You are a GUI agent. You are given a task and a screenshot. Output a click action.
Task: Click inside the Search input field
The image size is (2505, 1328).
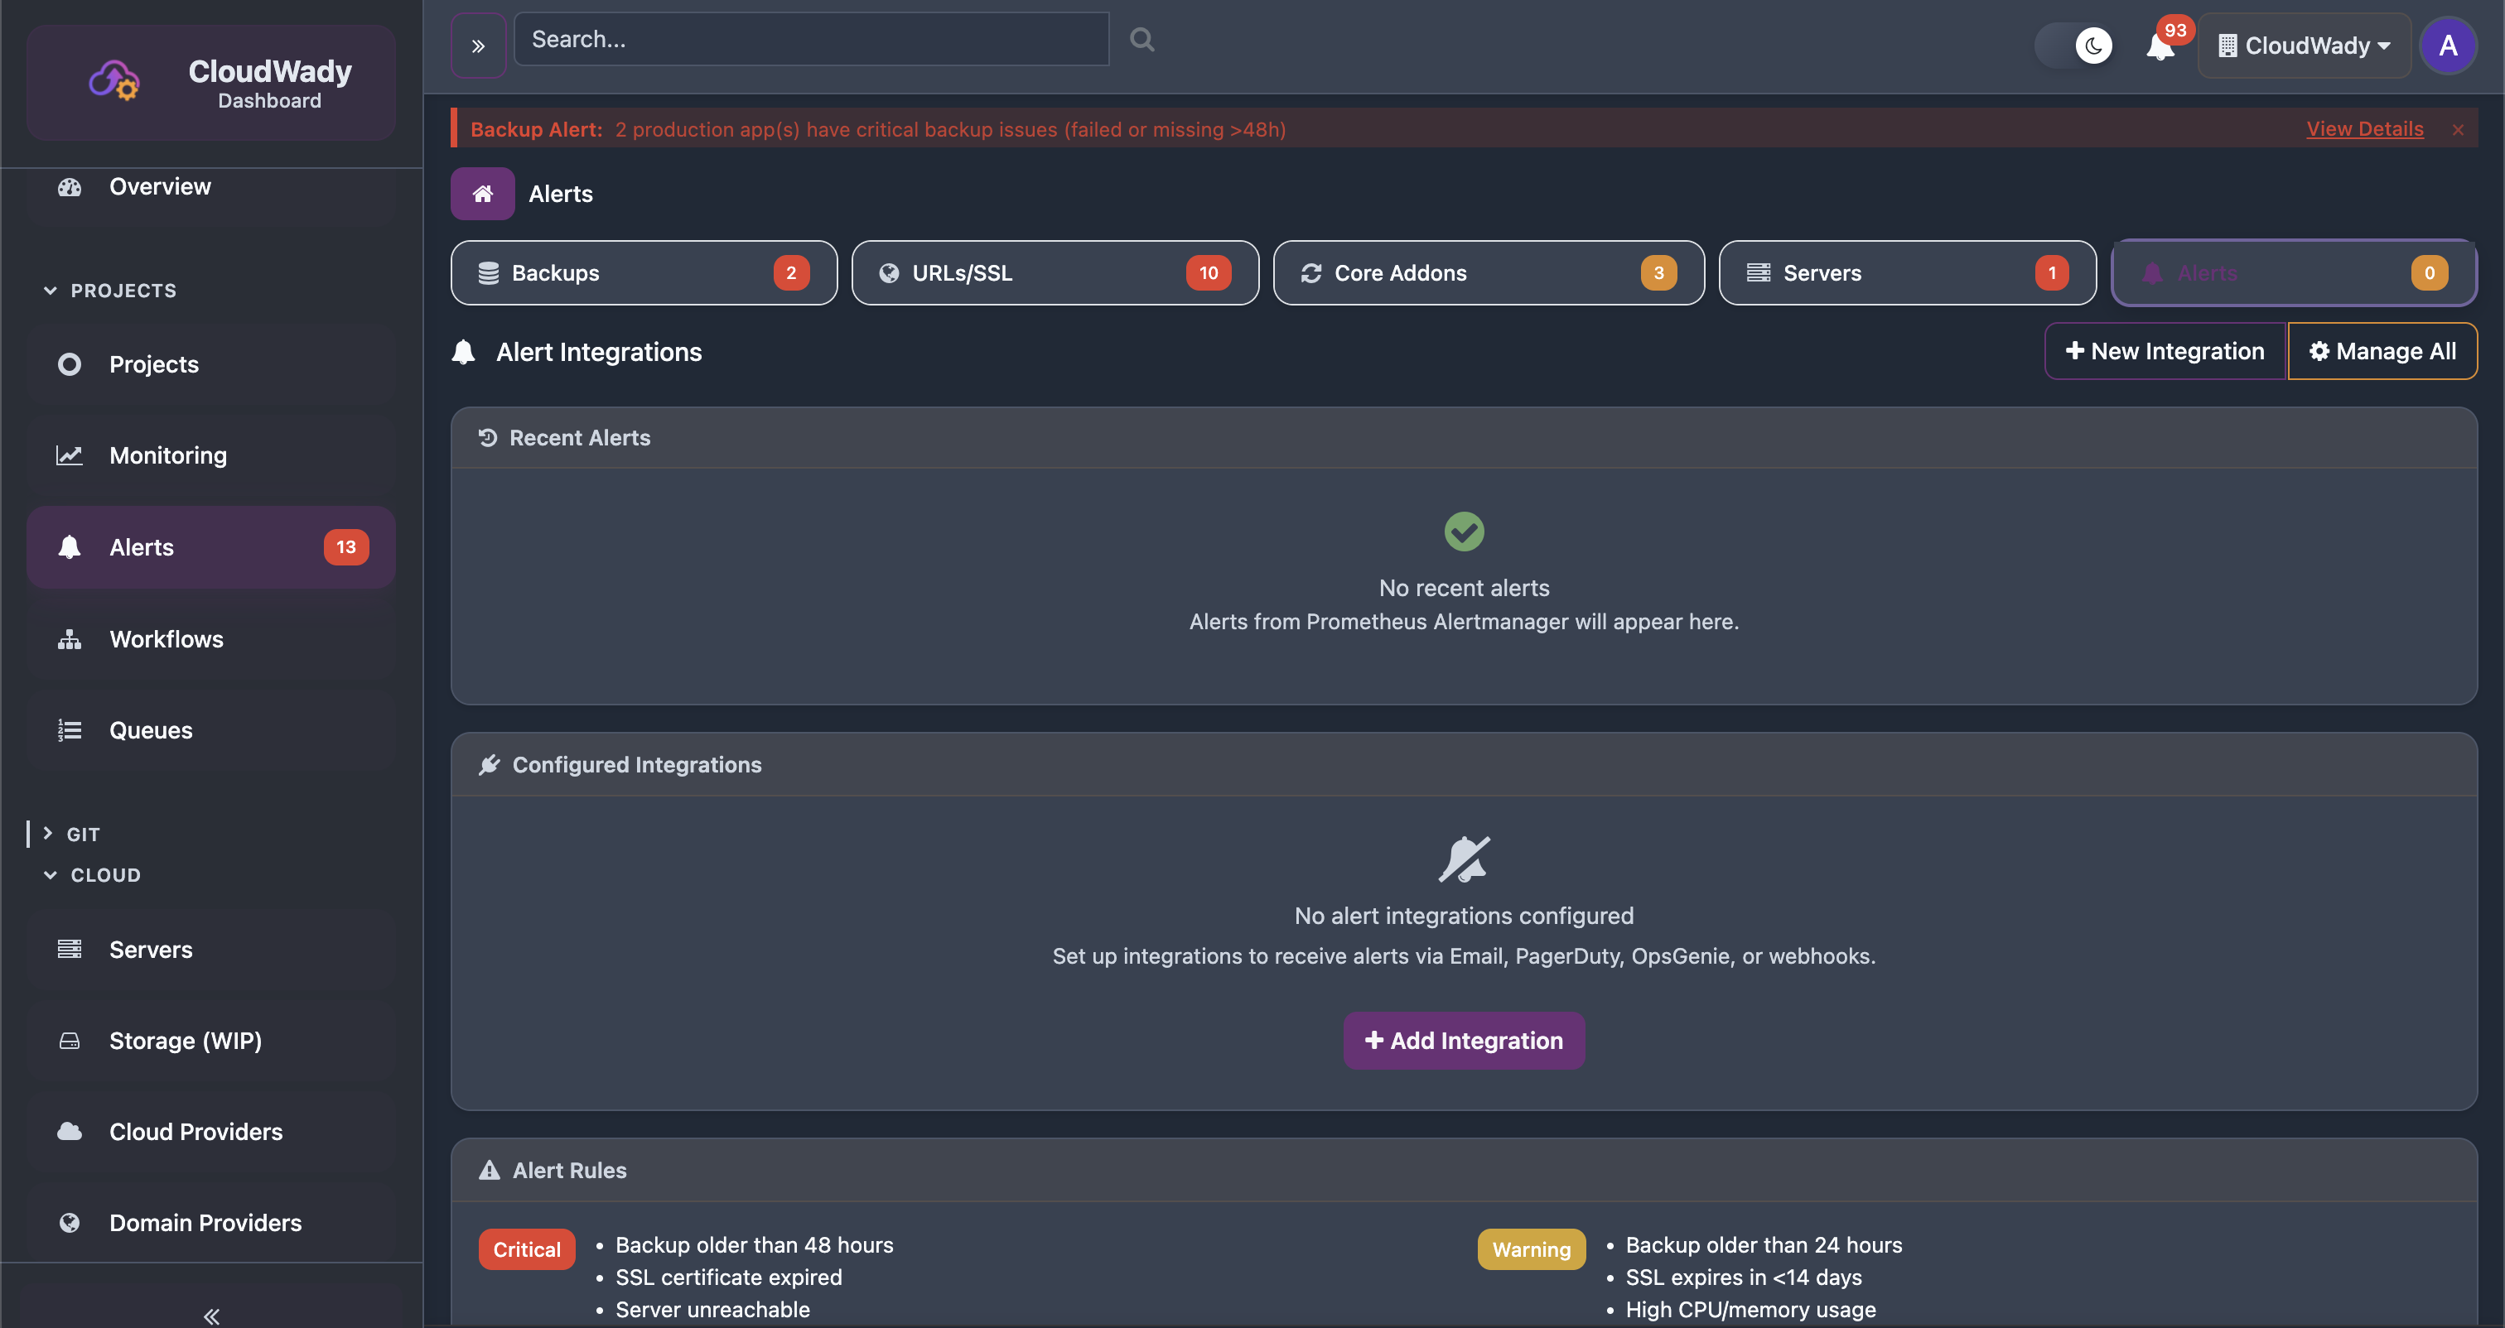(x=811, y=39)
